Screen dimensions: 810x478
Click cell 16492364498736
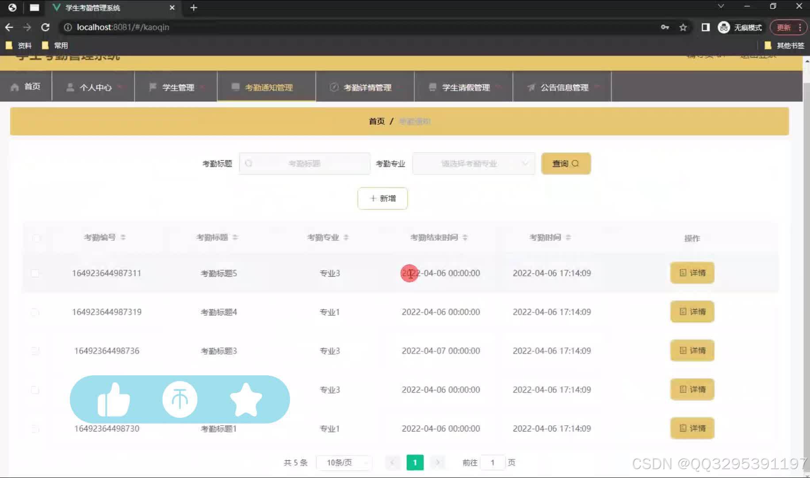coord(107,351)
